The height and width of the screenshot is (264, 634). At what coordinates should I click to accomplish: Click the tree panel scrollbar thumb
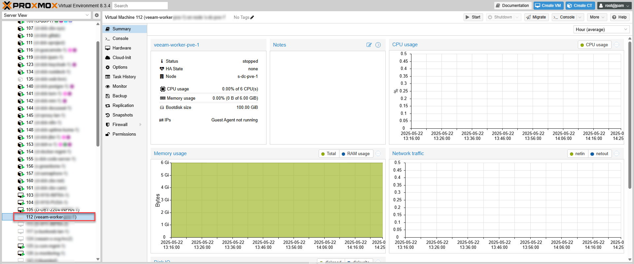[98, 94]
